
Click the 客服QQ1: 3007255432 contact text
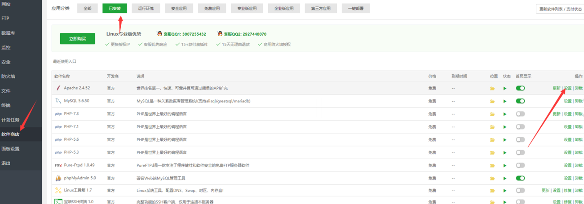(185, 34)
